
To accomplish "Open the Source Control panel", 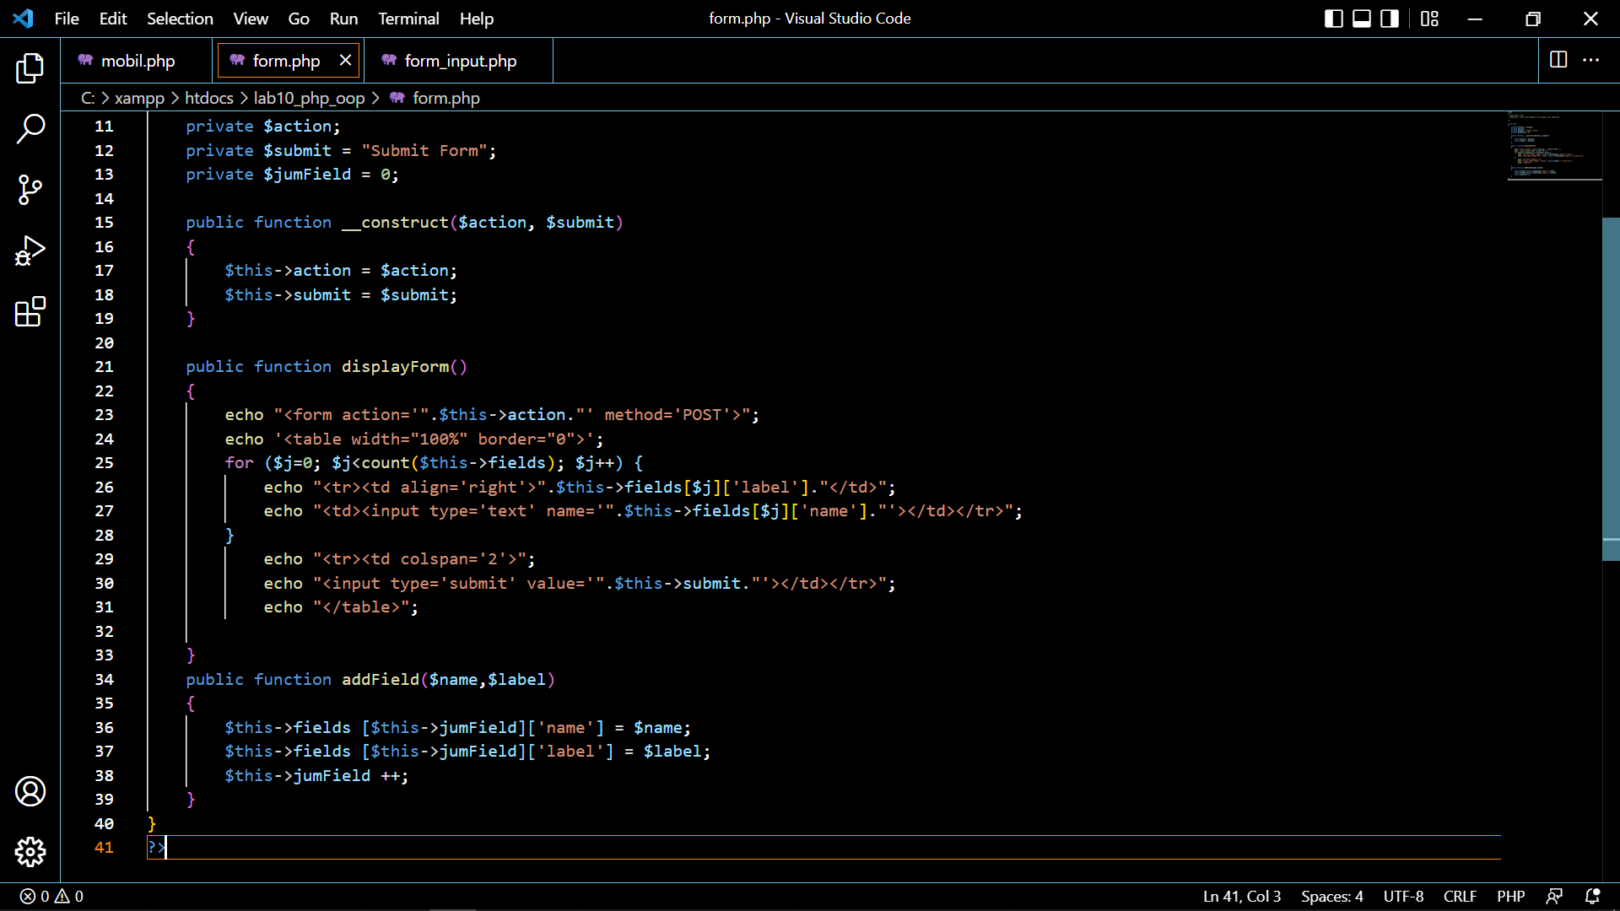I will (x=30, y=190).
